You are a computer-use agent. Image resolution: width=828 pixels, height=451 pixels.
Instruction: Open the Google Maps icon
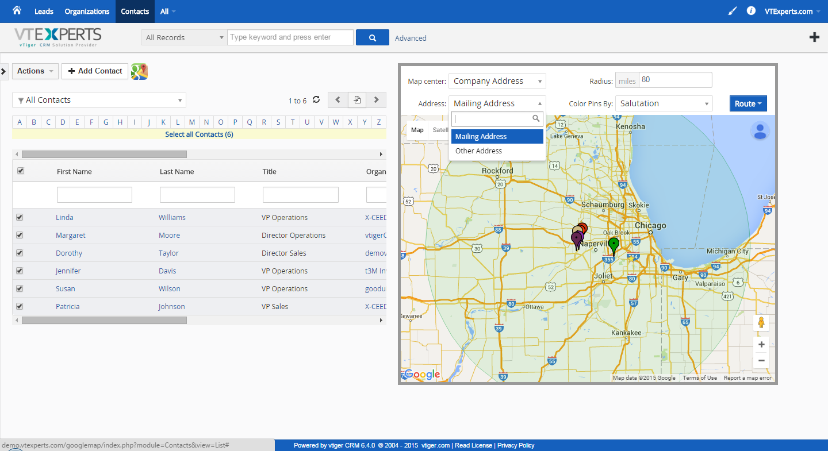click(139, 71)
